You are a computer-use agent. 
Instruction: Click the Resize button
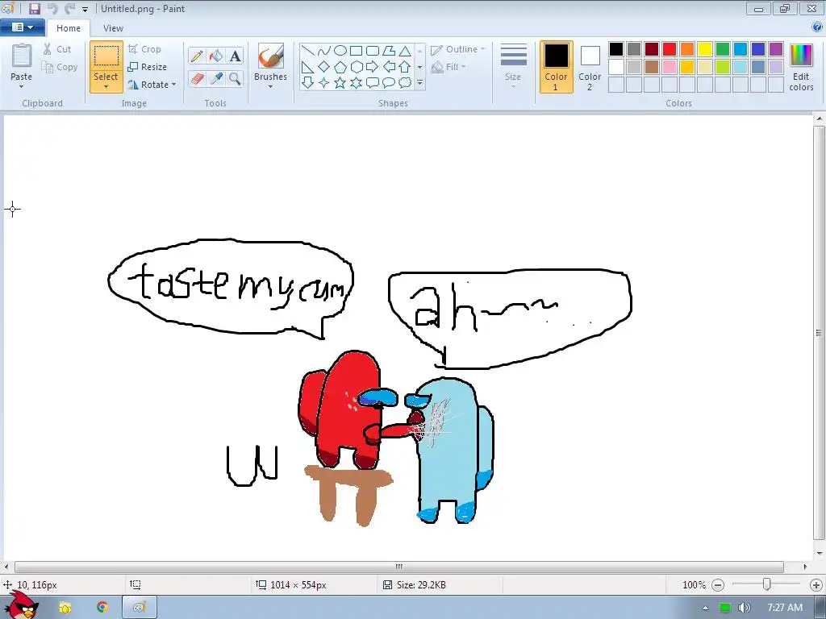[147, 68]
